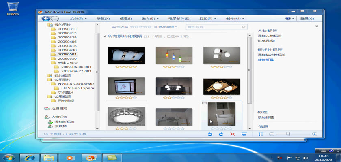Collapse the 所有照片和视频 group header
Viewport: 341px width, 162px height.
(x=104, y=36)
